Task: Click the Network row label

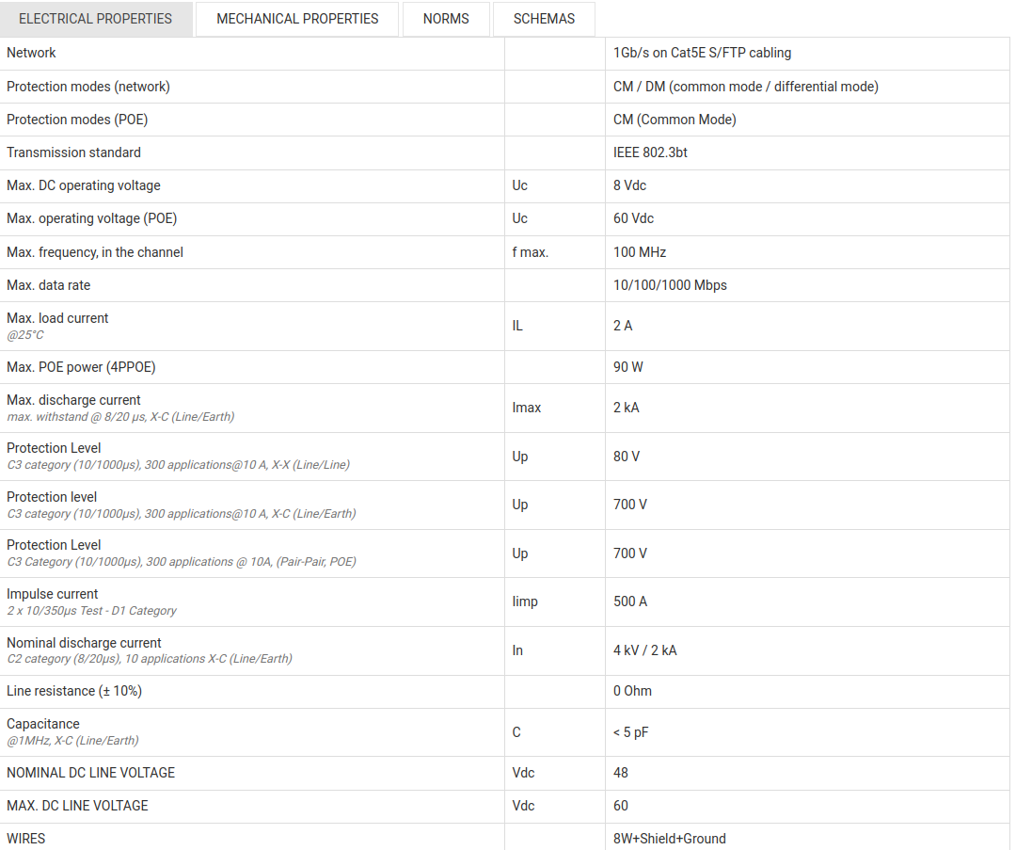Action: coord(32,54)
